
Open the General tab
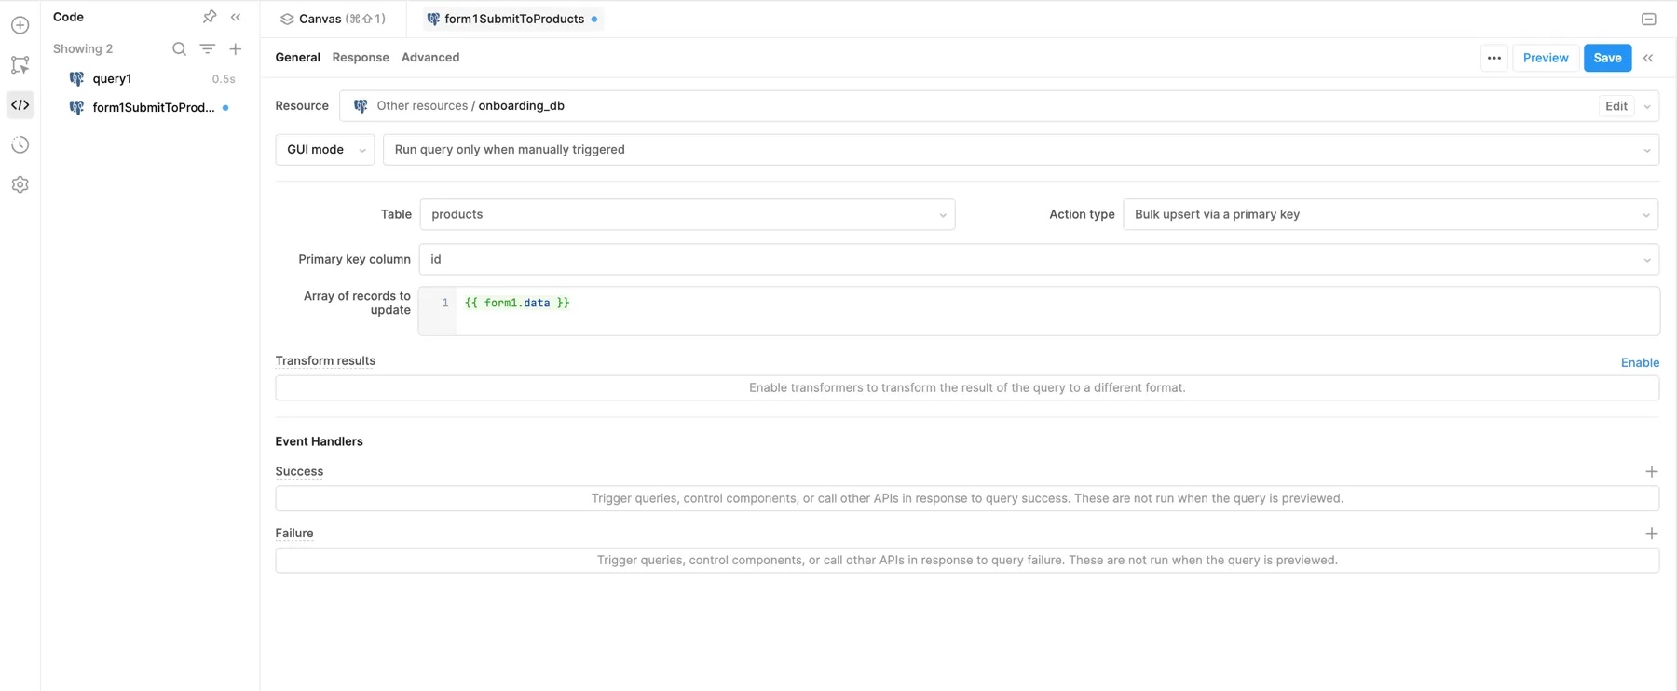tap(297, 58)
